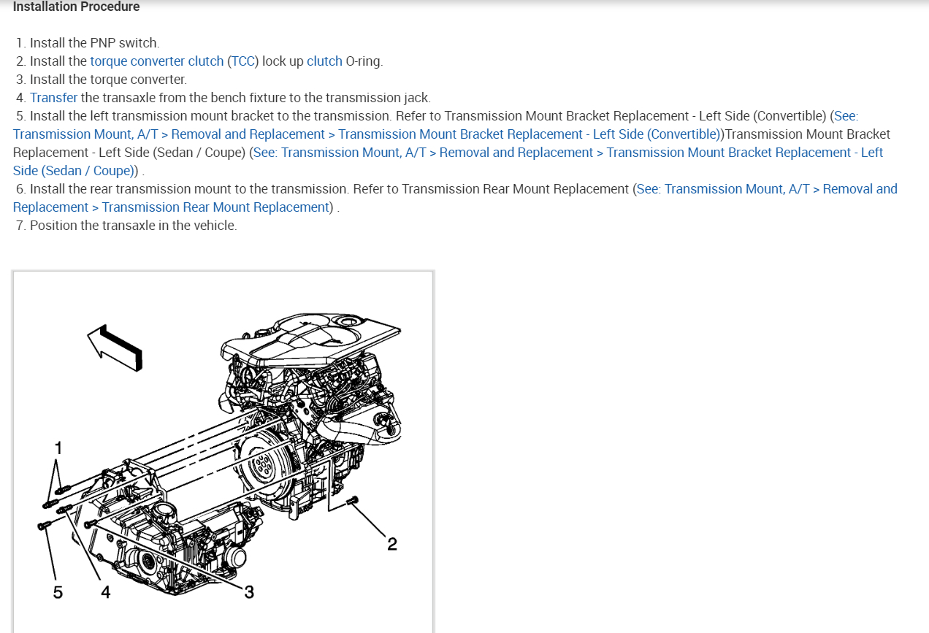Viewport: 929px width, 633px height.
Task: Open Left Side (Convertible) bracket replacement link
Action: pyautogui.click(x=435, y=125)
